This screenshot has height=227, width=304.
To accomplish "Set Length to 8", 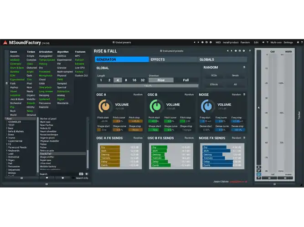I will point(126,80).
